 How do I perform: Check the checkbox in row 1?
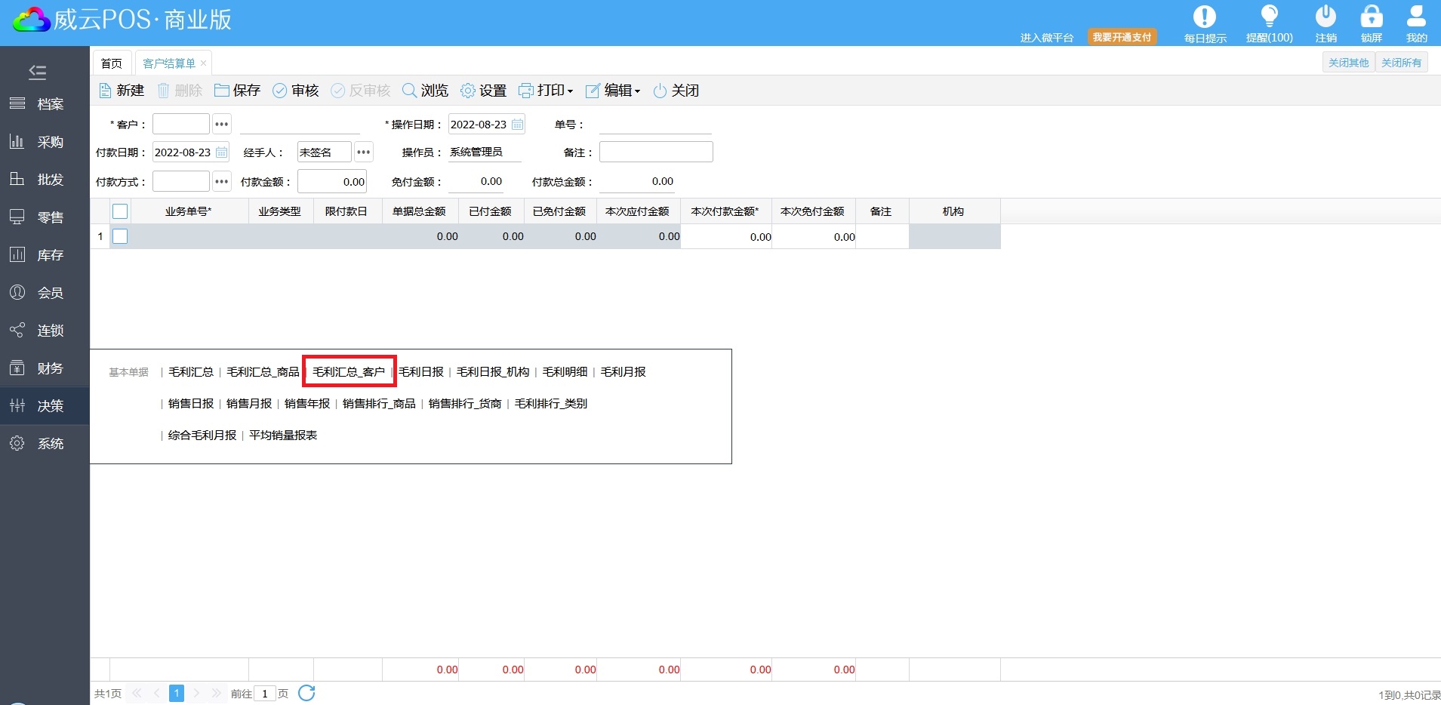(x=120, y=236)
